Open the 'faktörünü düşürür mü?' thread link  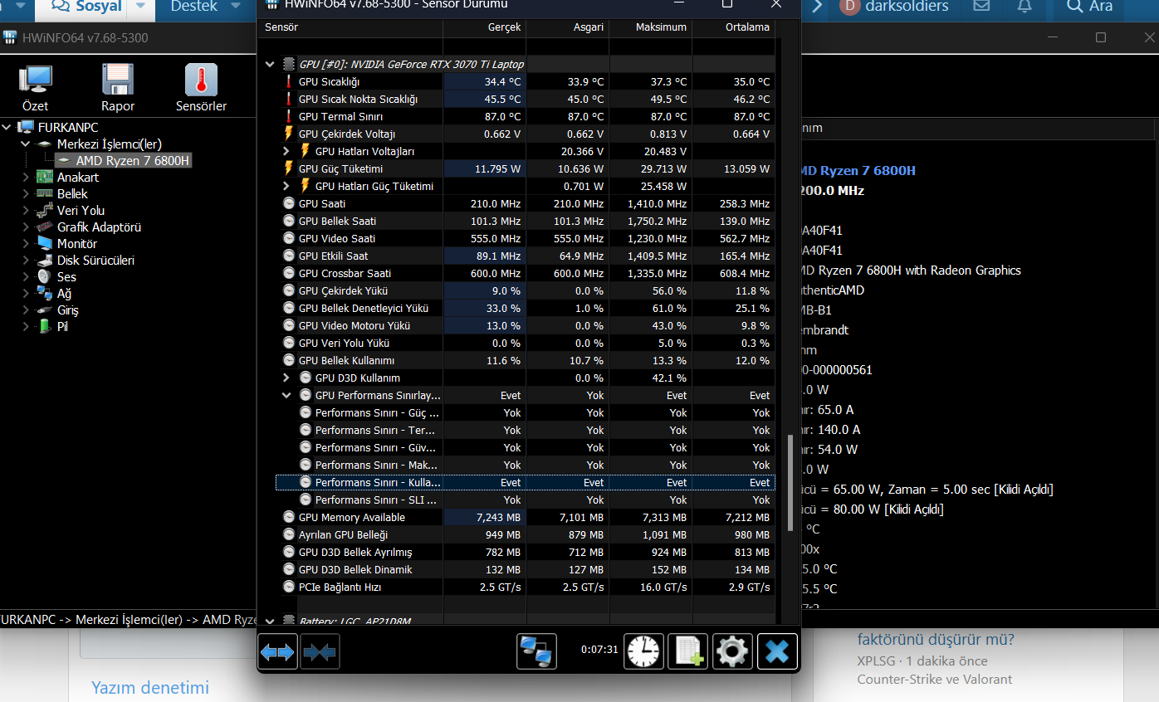(x=936, y=640)
